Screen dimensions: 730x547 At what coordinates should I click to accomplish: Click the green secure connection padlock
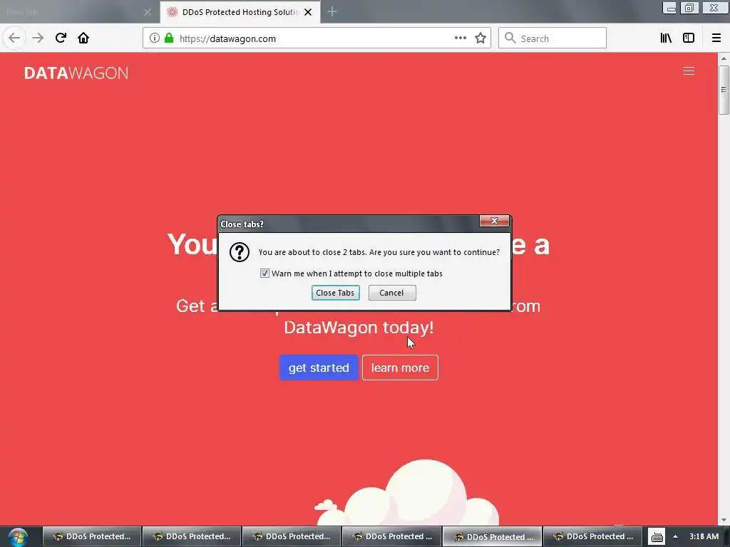169,38
